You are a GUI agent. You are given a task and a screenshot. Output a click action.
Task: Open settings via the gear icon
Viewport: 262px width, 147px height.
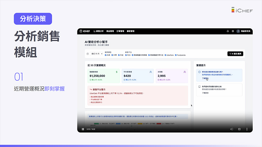tap(233, 31)
